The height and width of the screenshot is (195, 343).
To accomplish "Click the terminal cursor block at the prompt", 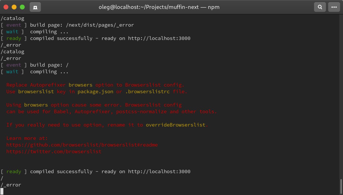I will (2, 191).
